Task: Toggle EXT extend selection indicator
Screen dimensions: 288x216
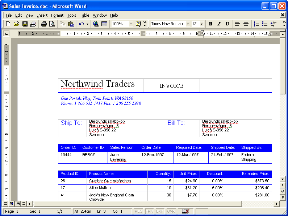Action: tap(159, 211)
